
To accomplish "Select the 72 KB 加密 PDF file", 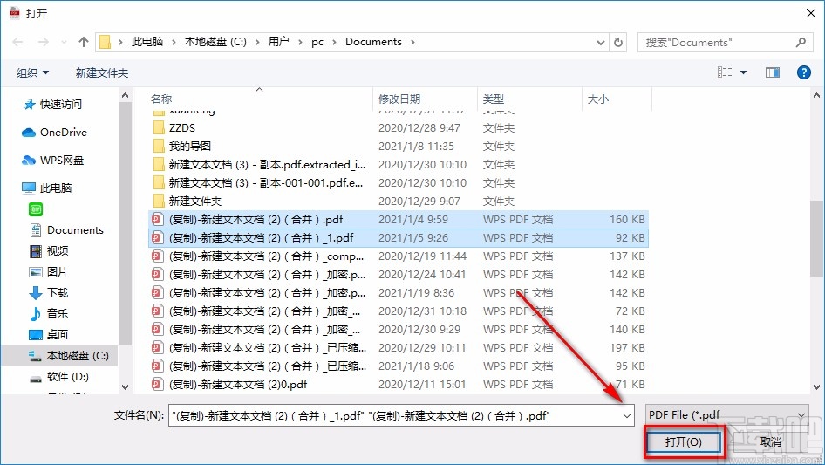I will pyautogui.click(x=399, y=311).
